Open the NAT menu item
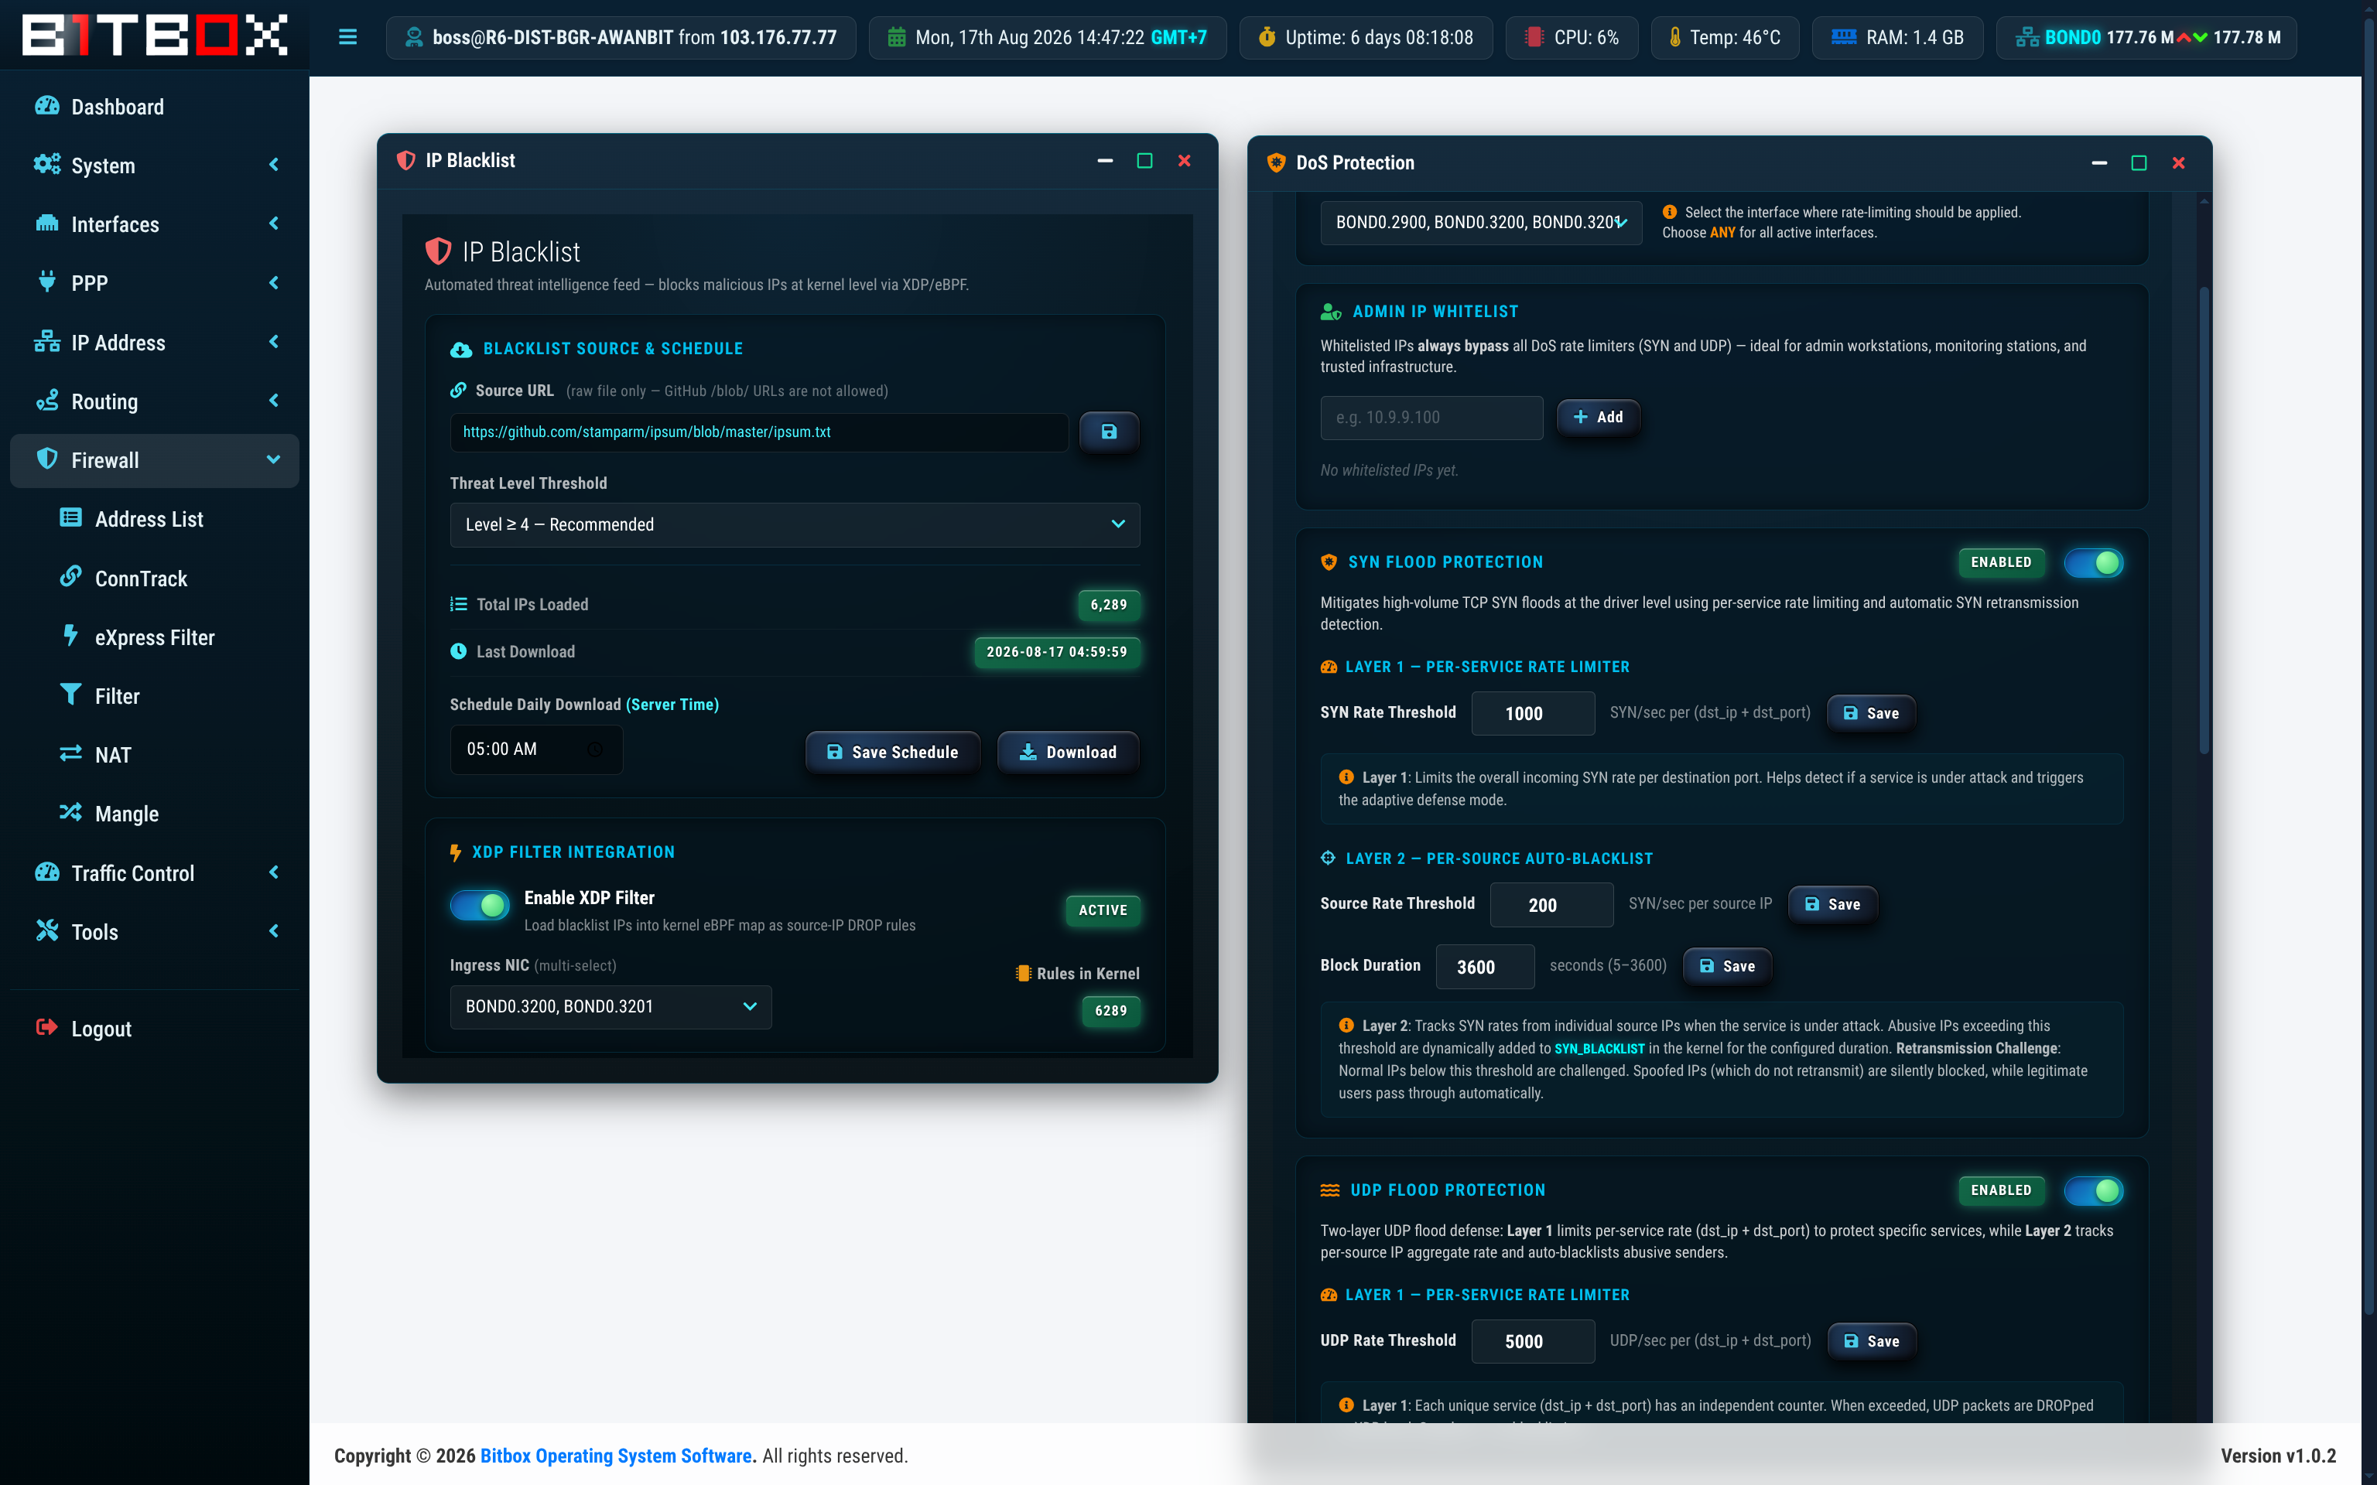This screenshot has width=2377, height=1485. click(x=154, y=756)
